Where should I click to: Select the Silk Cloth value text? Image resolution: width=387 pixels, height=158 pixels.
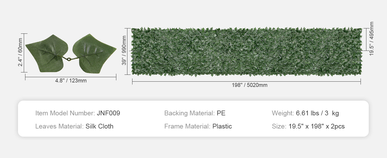click(x=99, y=126)
